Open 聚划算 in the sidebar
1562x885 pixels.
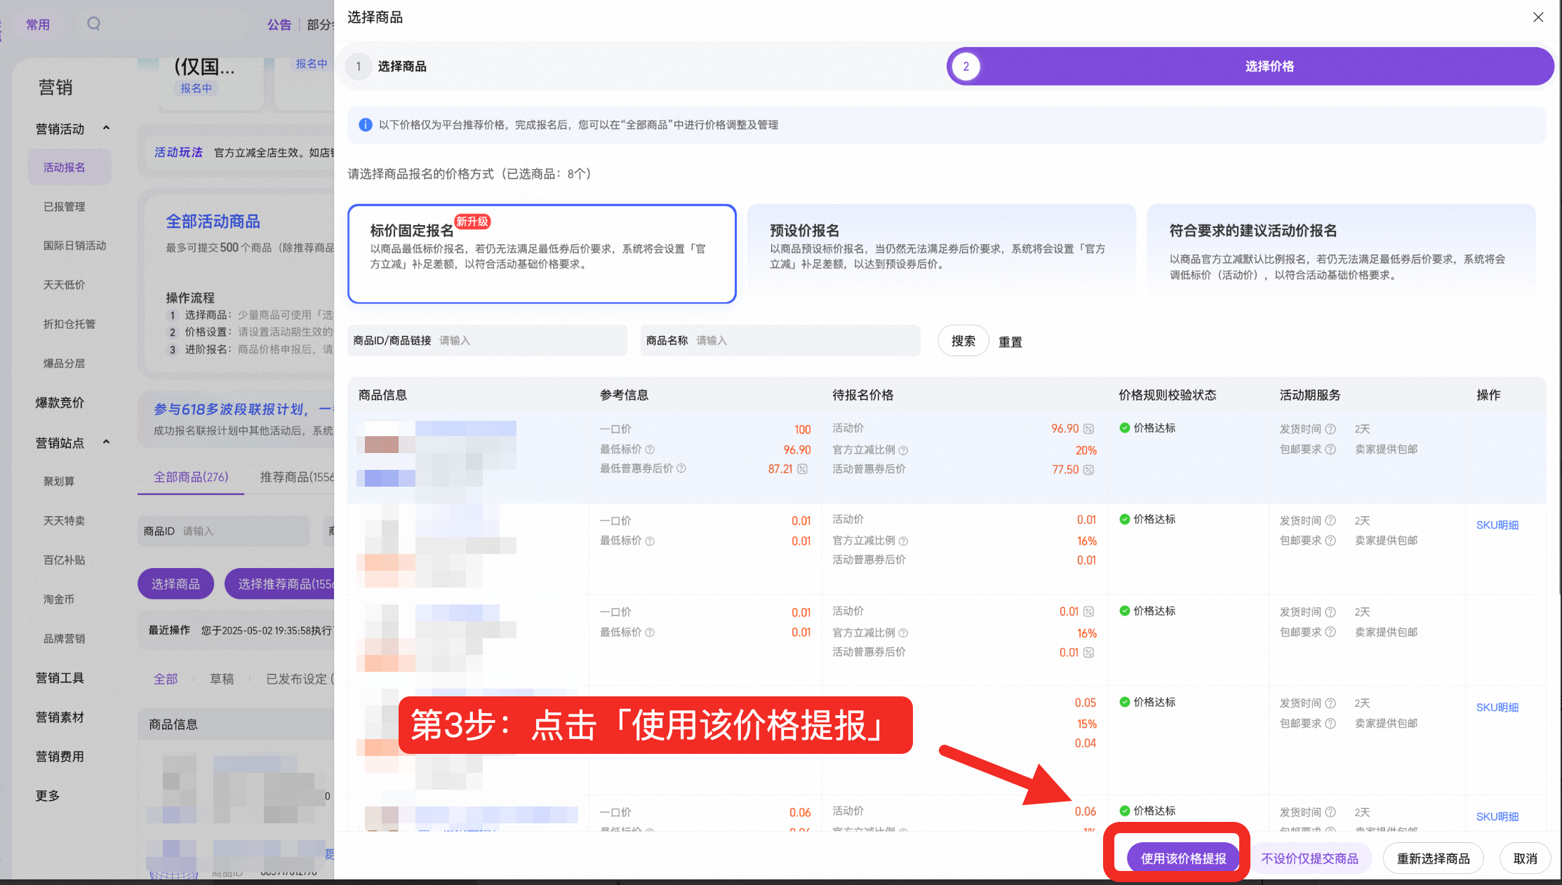click(x=59, y=482)
